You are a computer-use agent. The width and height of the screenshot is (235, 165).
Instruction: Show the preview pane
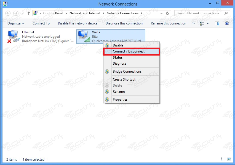(217, 23)
